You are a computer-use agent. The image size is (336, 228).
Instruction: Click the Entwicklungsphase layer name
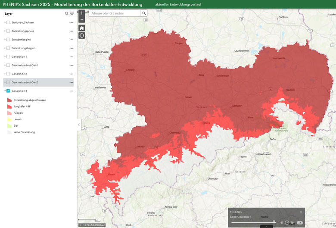(x=23, y=31)
